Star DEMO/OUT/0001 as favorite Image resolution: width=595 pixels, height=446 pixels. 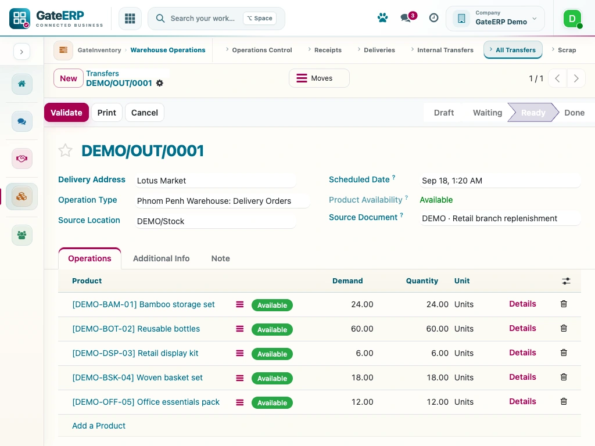click(65, 150)
